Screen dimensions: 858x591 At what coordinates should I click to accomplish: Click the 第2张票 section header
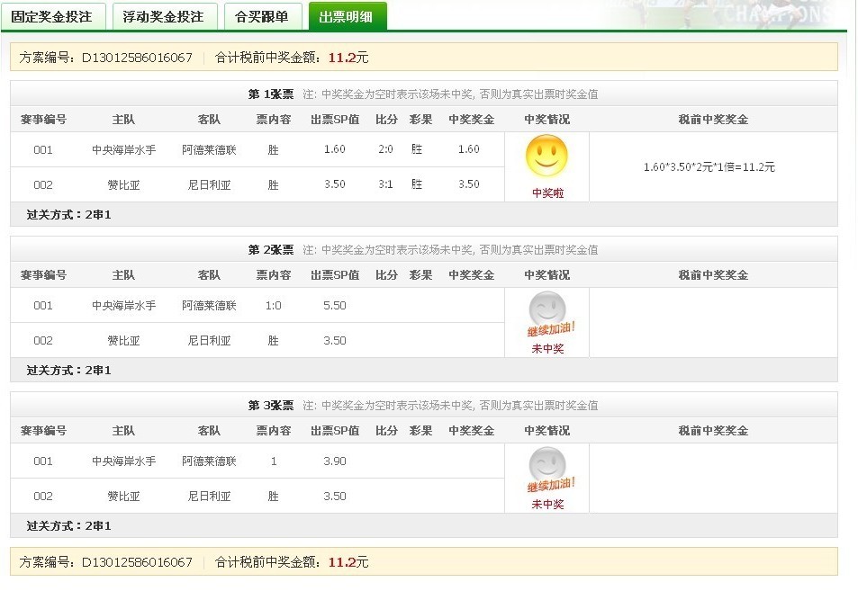[270, 250]
